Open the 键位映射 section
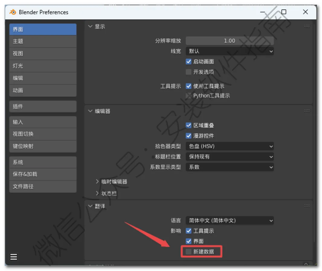Screen dimensions: 322x271 click(x=43, y=146)
